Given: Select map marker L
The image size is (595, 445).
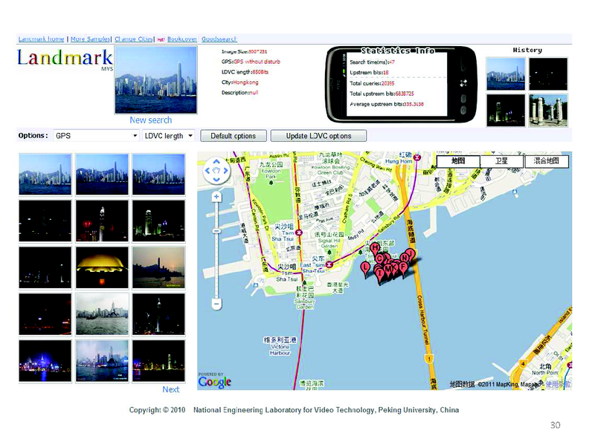Looking at the screenshot, I should pyautogui.click(x=365, y=267).
